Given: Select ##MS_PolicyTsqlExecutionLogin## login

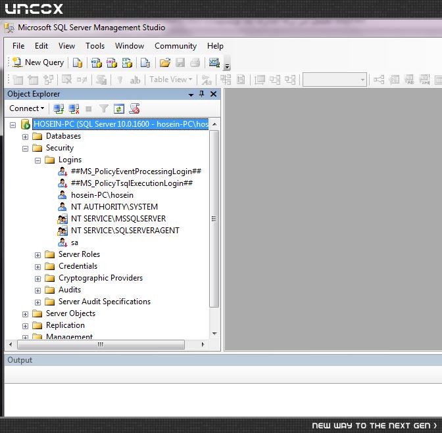Looking at the screenshot, I should pos(132,183).
